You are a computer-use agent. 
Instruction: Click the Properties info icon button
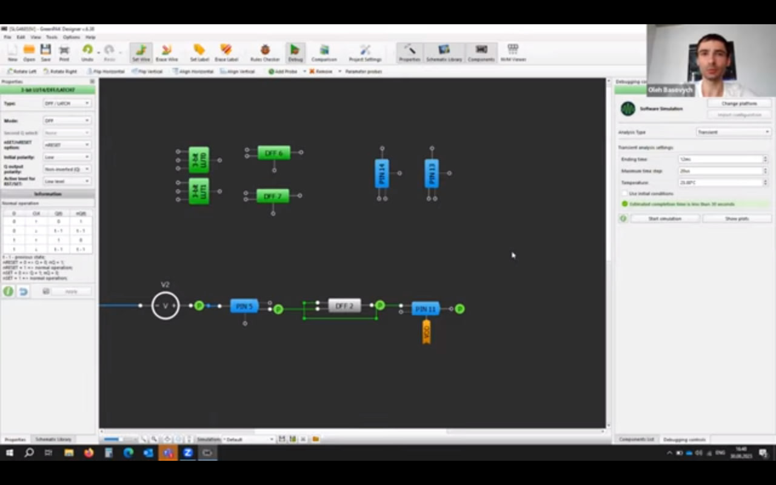click(x=8, y=292)
